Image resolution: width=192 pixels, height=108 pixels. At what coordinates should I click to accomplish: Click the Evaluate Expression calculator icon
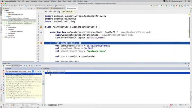pos(40,66)
